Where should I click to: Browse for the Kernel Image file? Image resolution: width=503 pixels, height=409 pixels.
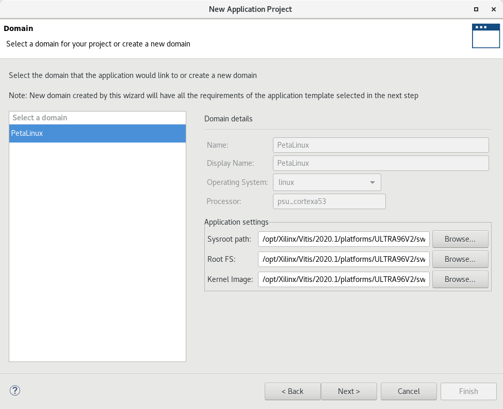pos(460,279)
